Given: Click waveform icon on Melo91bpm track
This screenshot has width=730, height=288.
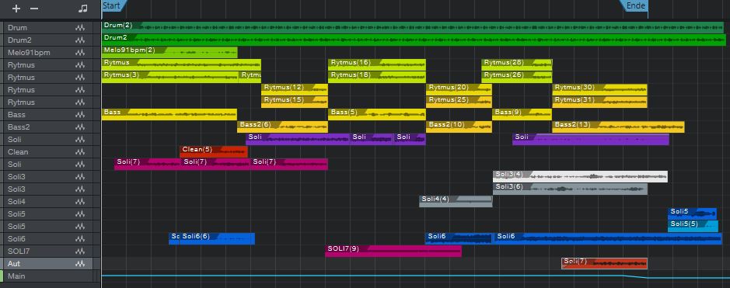Looking at the screenshot, I should click(80, 53).
